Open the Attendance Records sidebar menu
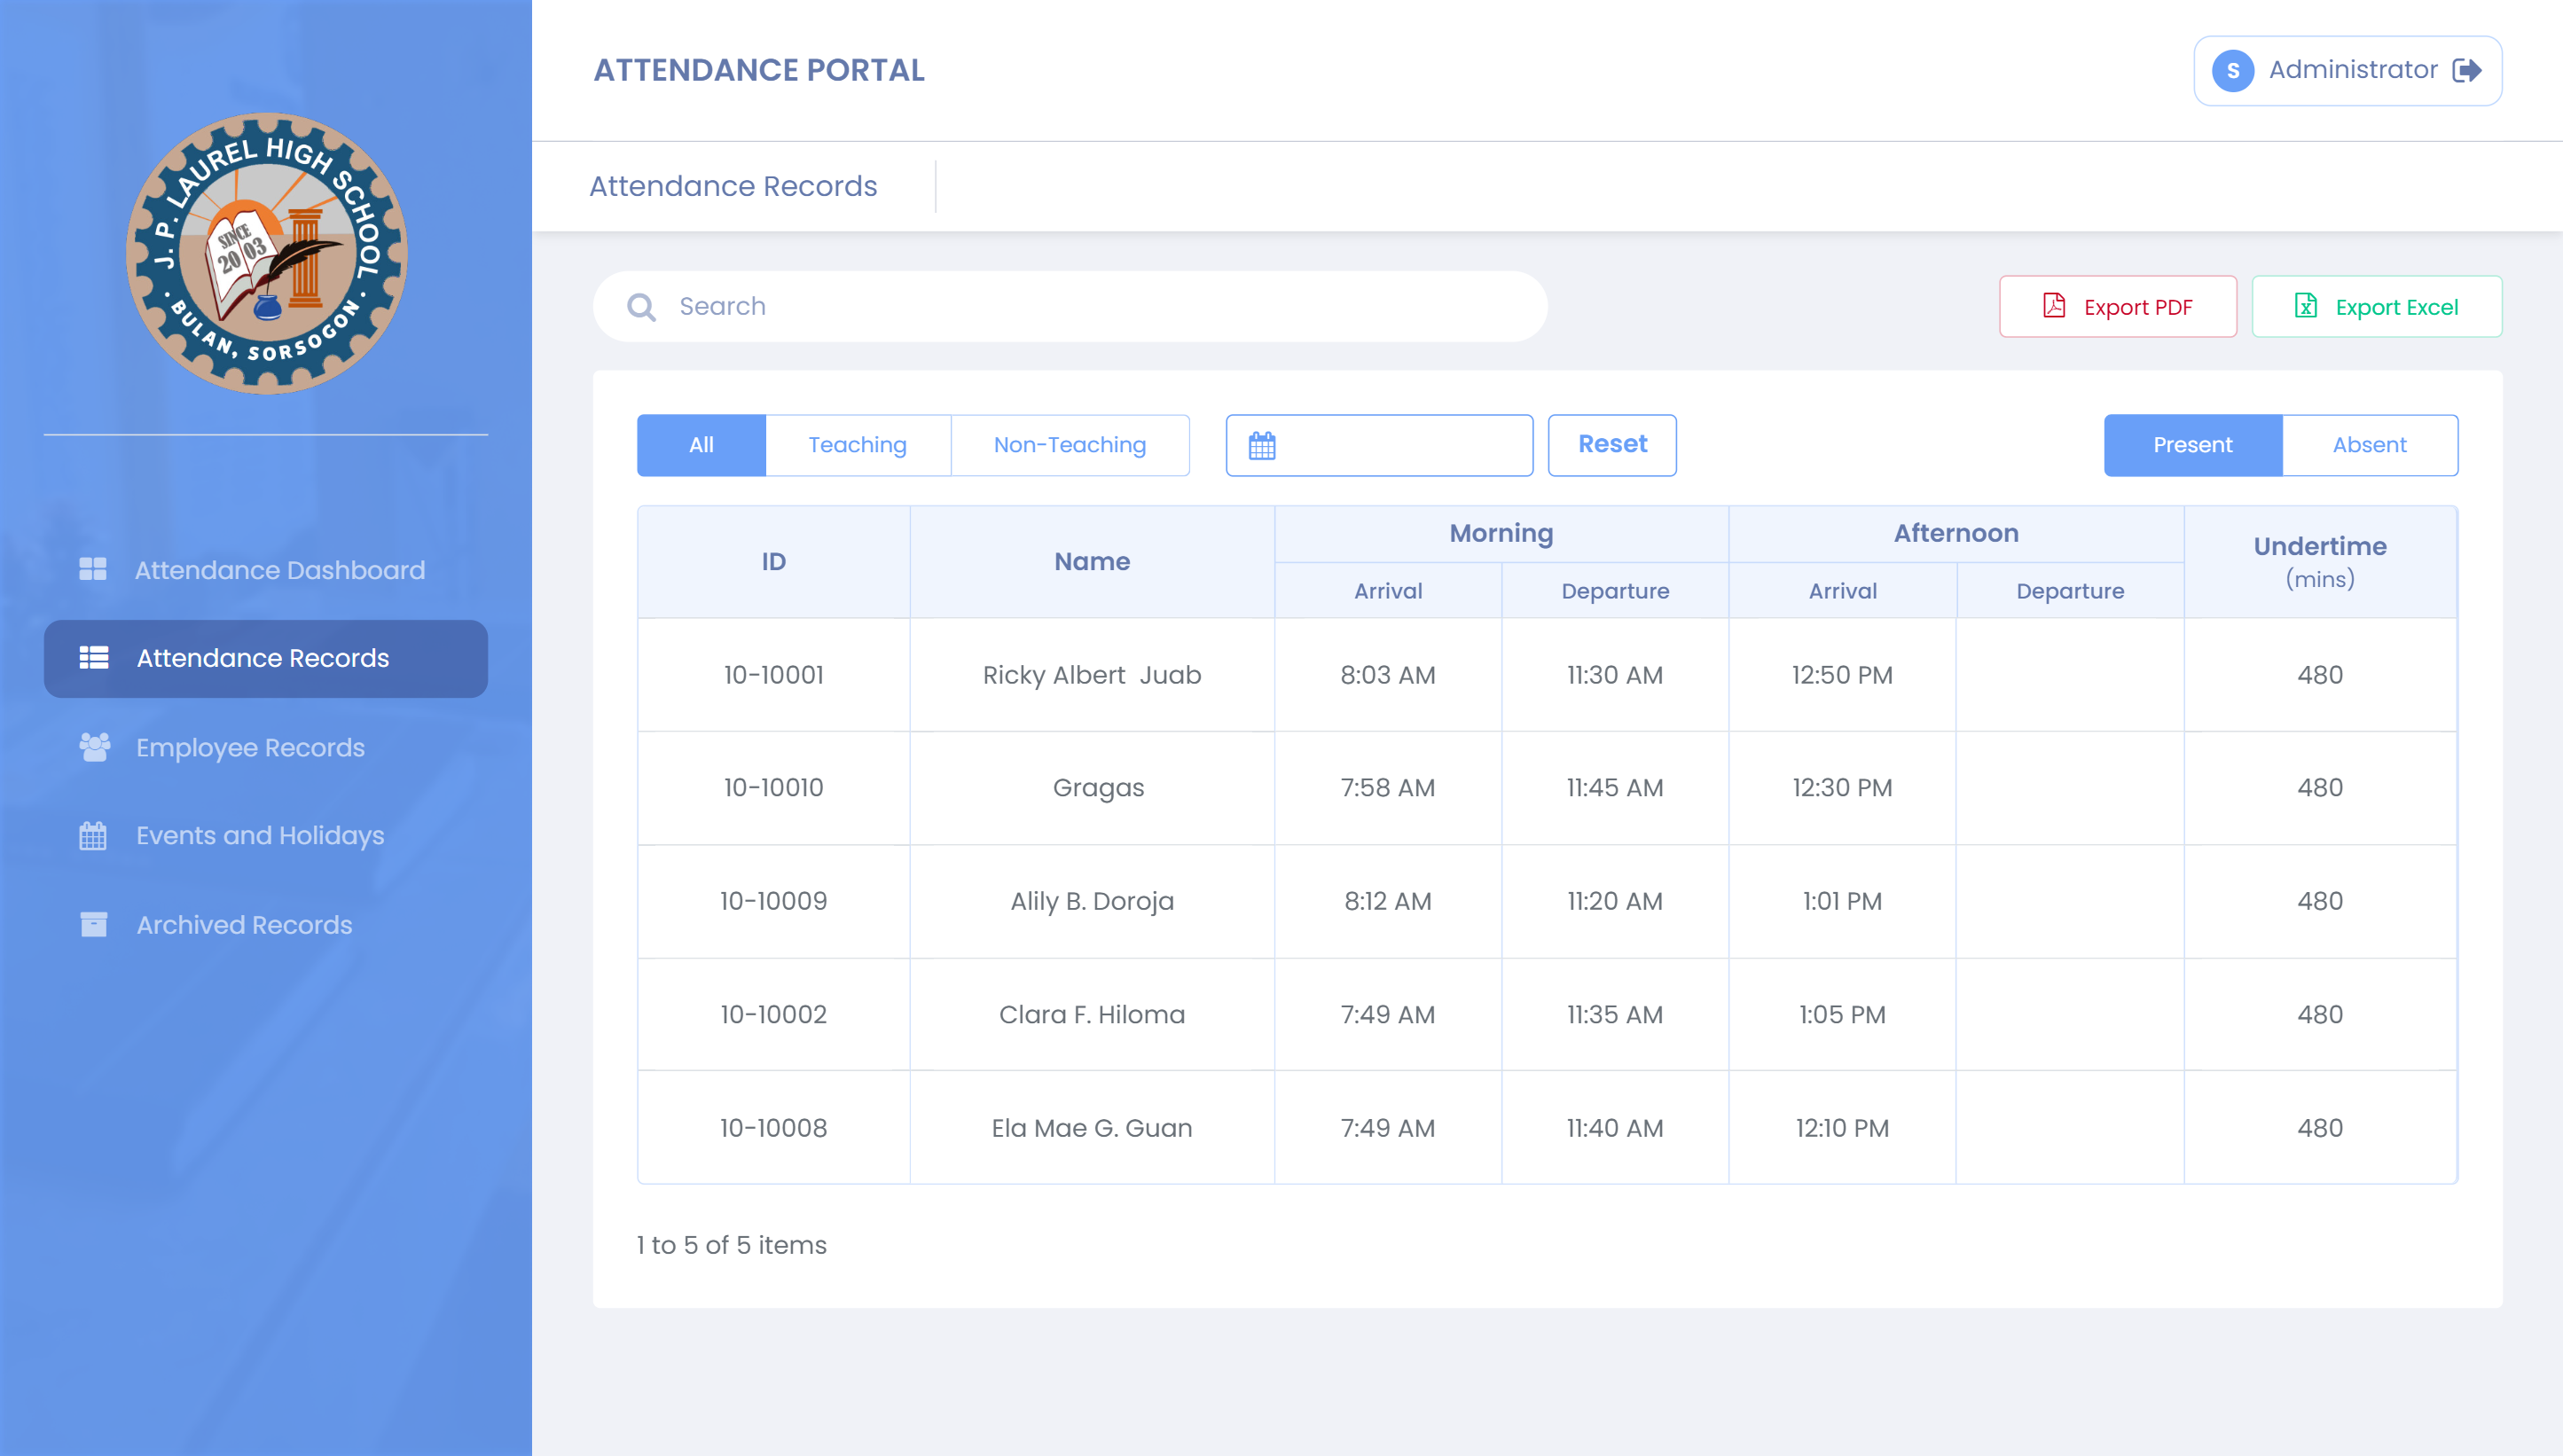The height and width of the screenshot is (1456, 2563). coord(265,658)
